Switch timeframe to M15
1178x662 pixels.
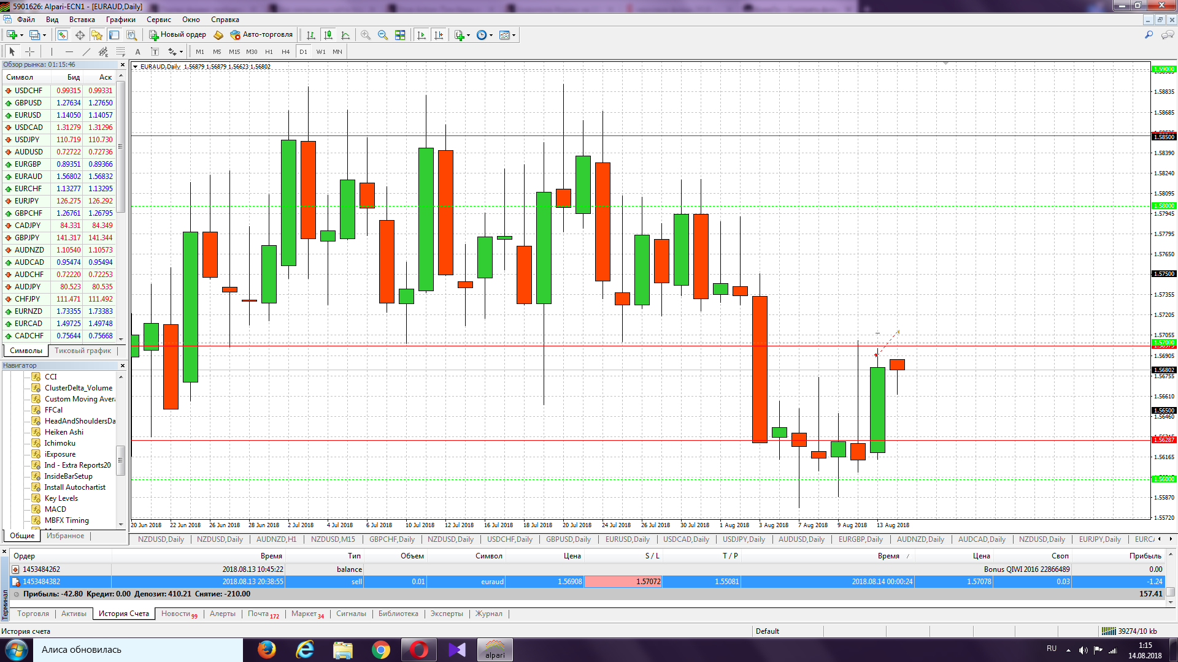[x=234, y=52]
